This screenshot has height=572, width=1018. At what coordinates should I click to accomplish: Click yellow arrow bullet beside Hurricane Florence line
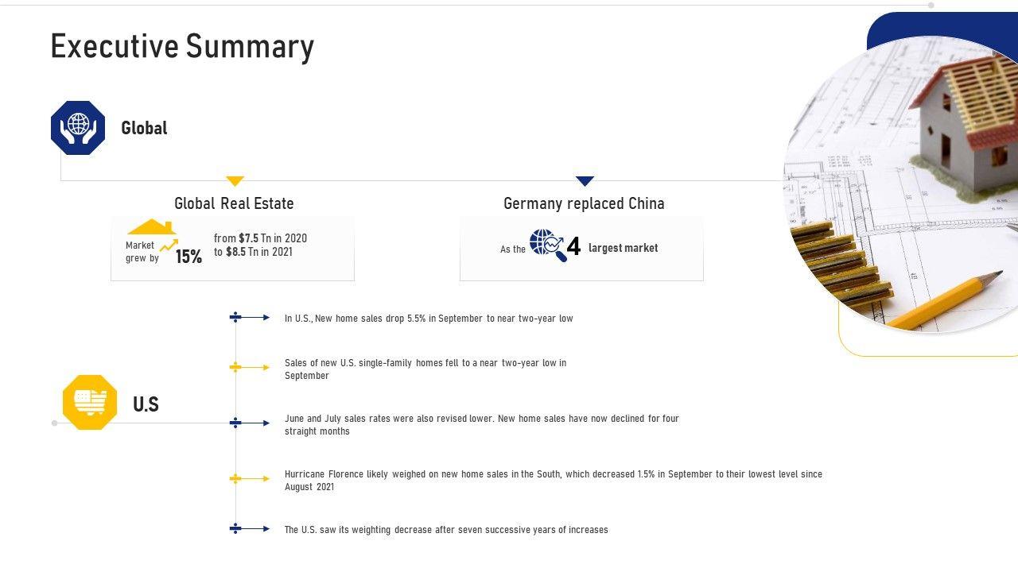[x=250, y=479]
